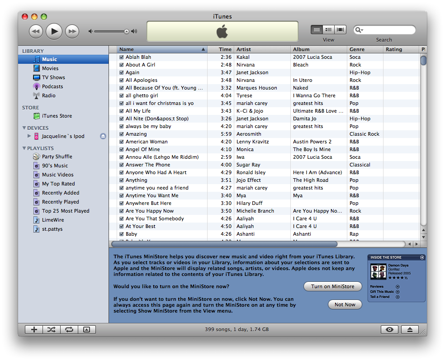This screenshot has height=361, width=445.
Task: Uncheck the At Your Best song
Action: [122, 226]
